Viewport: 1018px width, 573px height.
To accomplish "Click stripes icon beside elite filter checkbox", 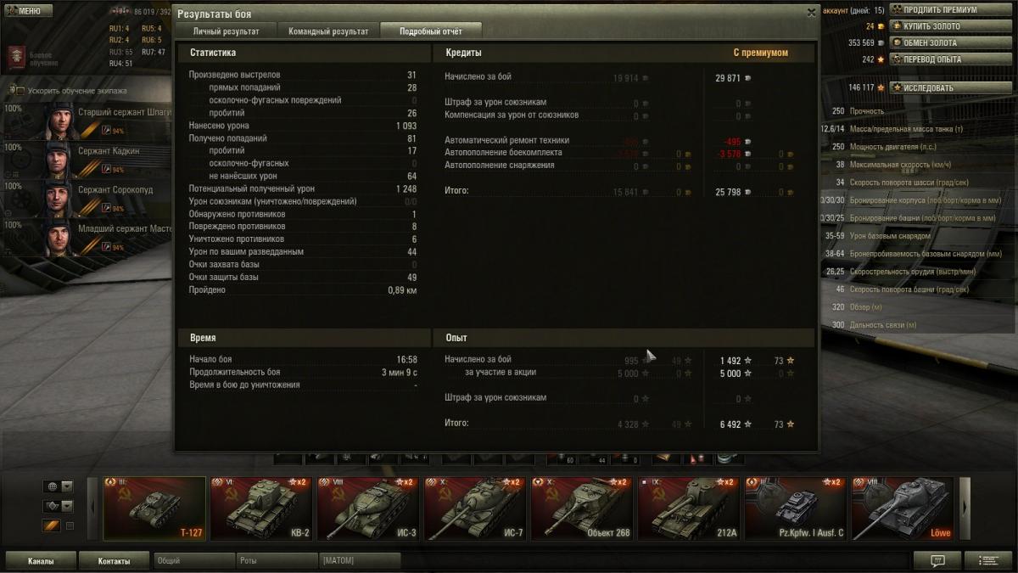I will [x=52, y=526].
